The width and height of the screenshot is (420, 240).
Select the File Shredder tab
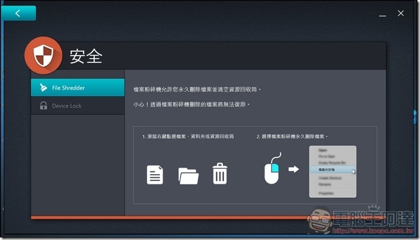point(78,87)
